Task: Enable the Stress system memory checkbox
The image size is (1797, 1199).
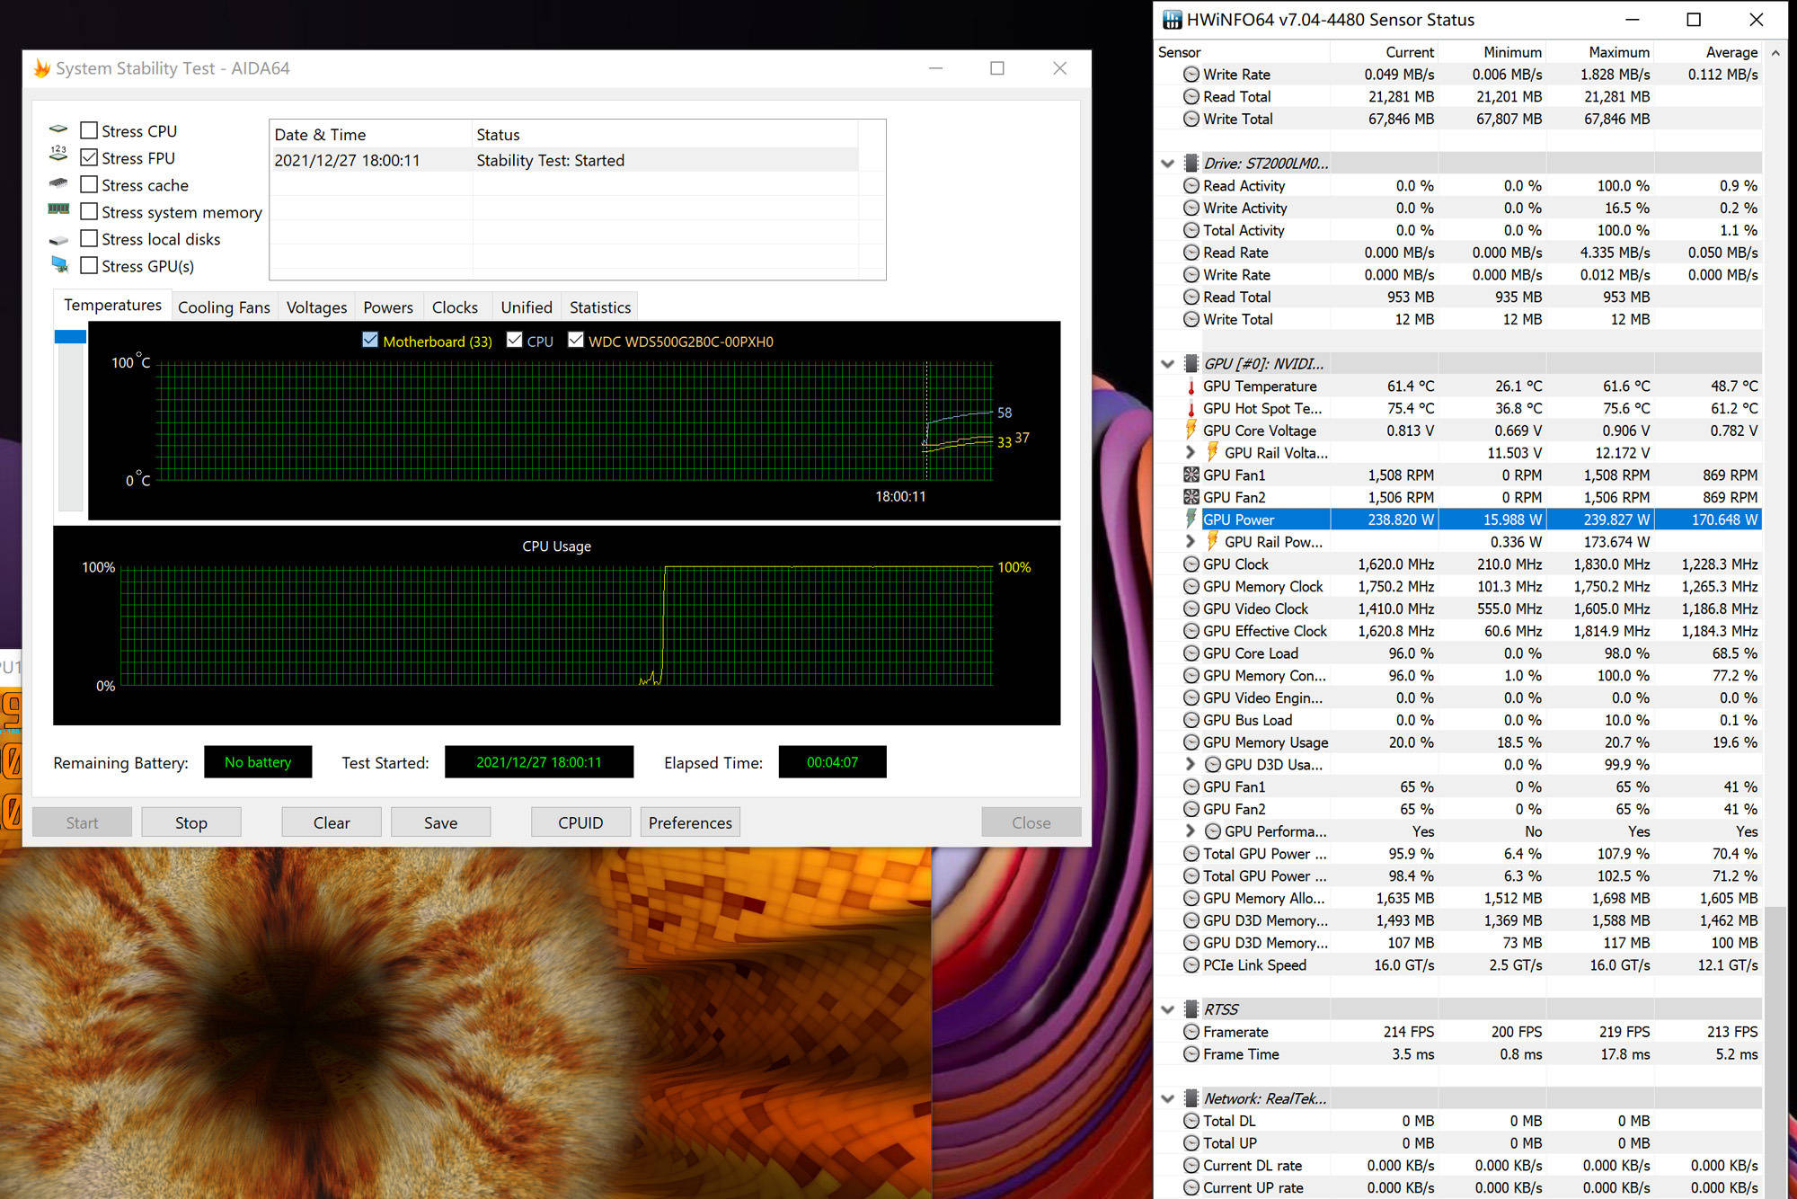Action: [x=89, y=211]
